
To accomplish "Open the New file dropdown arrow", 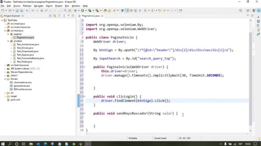I will coord(6,11).
